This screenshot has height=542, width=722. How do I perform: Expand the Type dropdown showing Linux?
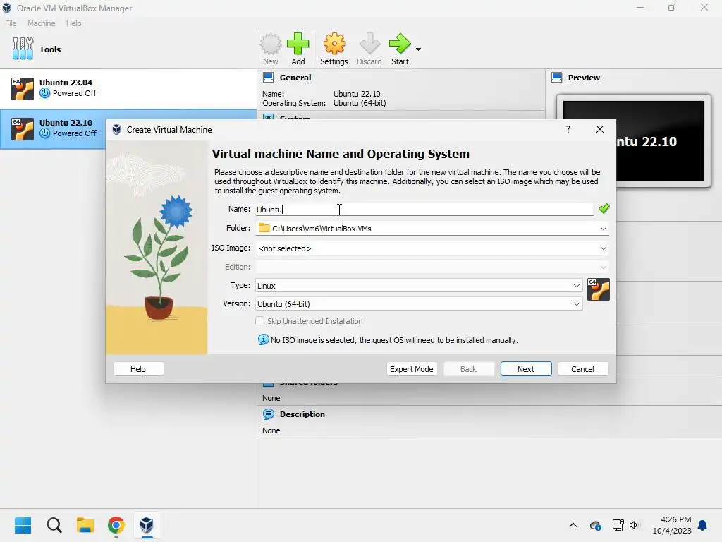coord(576,286)
